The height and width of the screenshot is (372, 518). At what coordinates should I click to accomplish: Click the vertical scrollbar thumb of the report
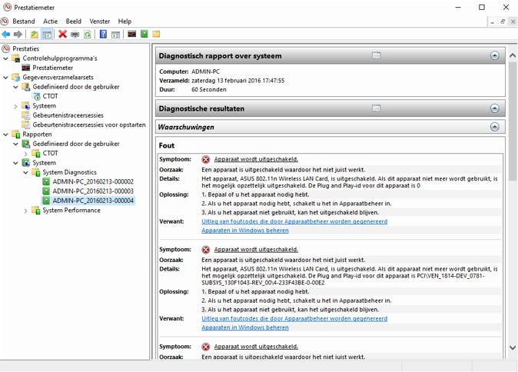513,121
